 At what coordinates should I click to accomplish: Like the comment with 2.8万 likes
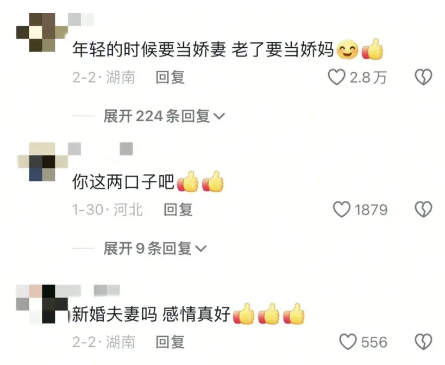(x=336, y=77)
